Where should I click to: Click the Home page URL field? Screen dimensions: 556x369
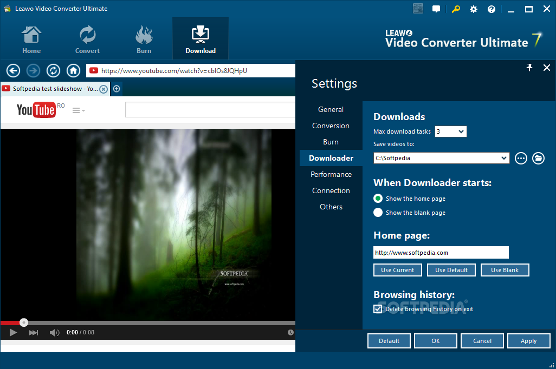(x=441, y=253)
